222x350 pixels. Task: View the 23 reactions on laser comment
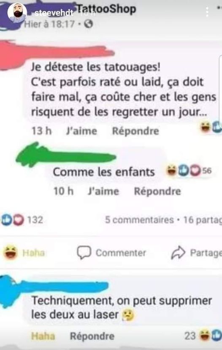click(203, 336)
